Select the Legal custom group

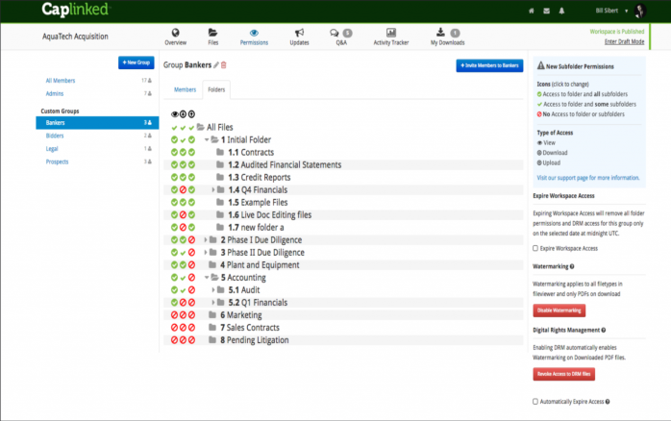(52, 149)
